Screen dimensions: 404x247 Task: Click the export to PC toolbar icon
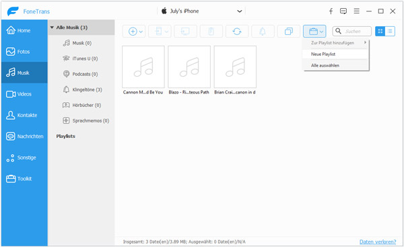(186, 32)
